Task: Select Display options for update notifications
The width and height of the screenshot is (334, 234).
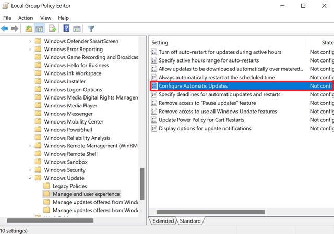Action: pyautogui.click(x=205, y=129)
